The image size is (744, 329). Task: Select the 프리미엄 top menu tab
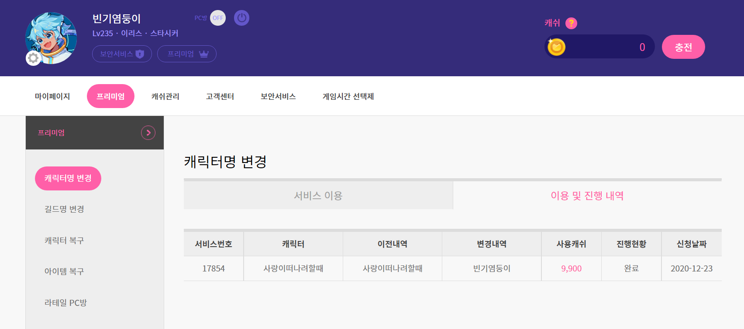[x=110, y=96]
